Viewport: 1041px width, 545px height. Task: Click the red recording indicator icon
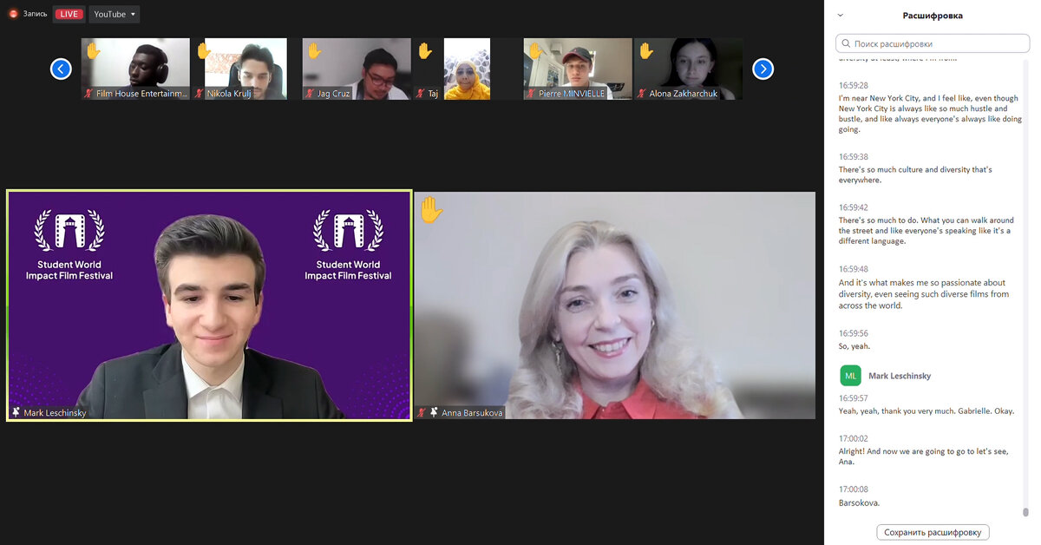(x=13, y=14)
